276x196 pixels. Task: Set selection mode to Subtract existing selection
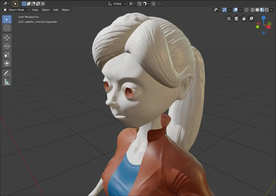pyautogui.click(x=33, y=3)
